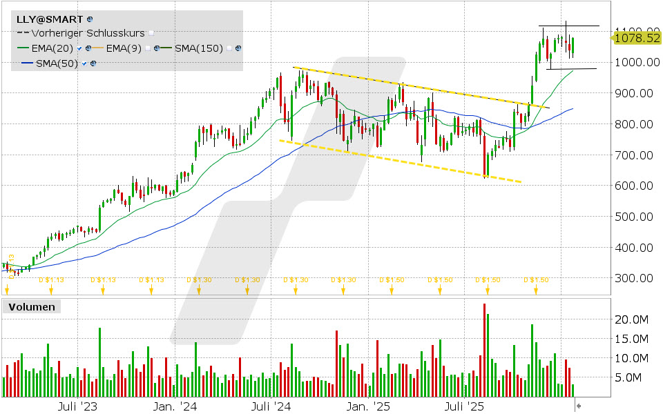663x414 pixels.
Task: Disable the SMA(50) checkbox
Action: point(84,63)
